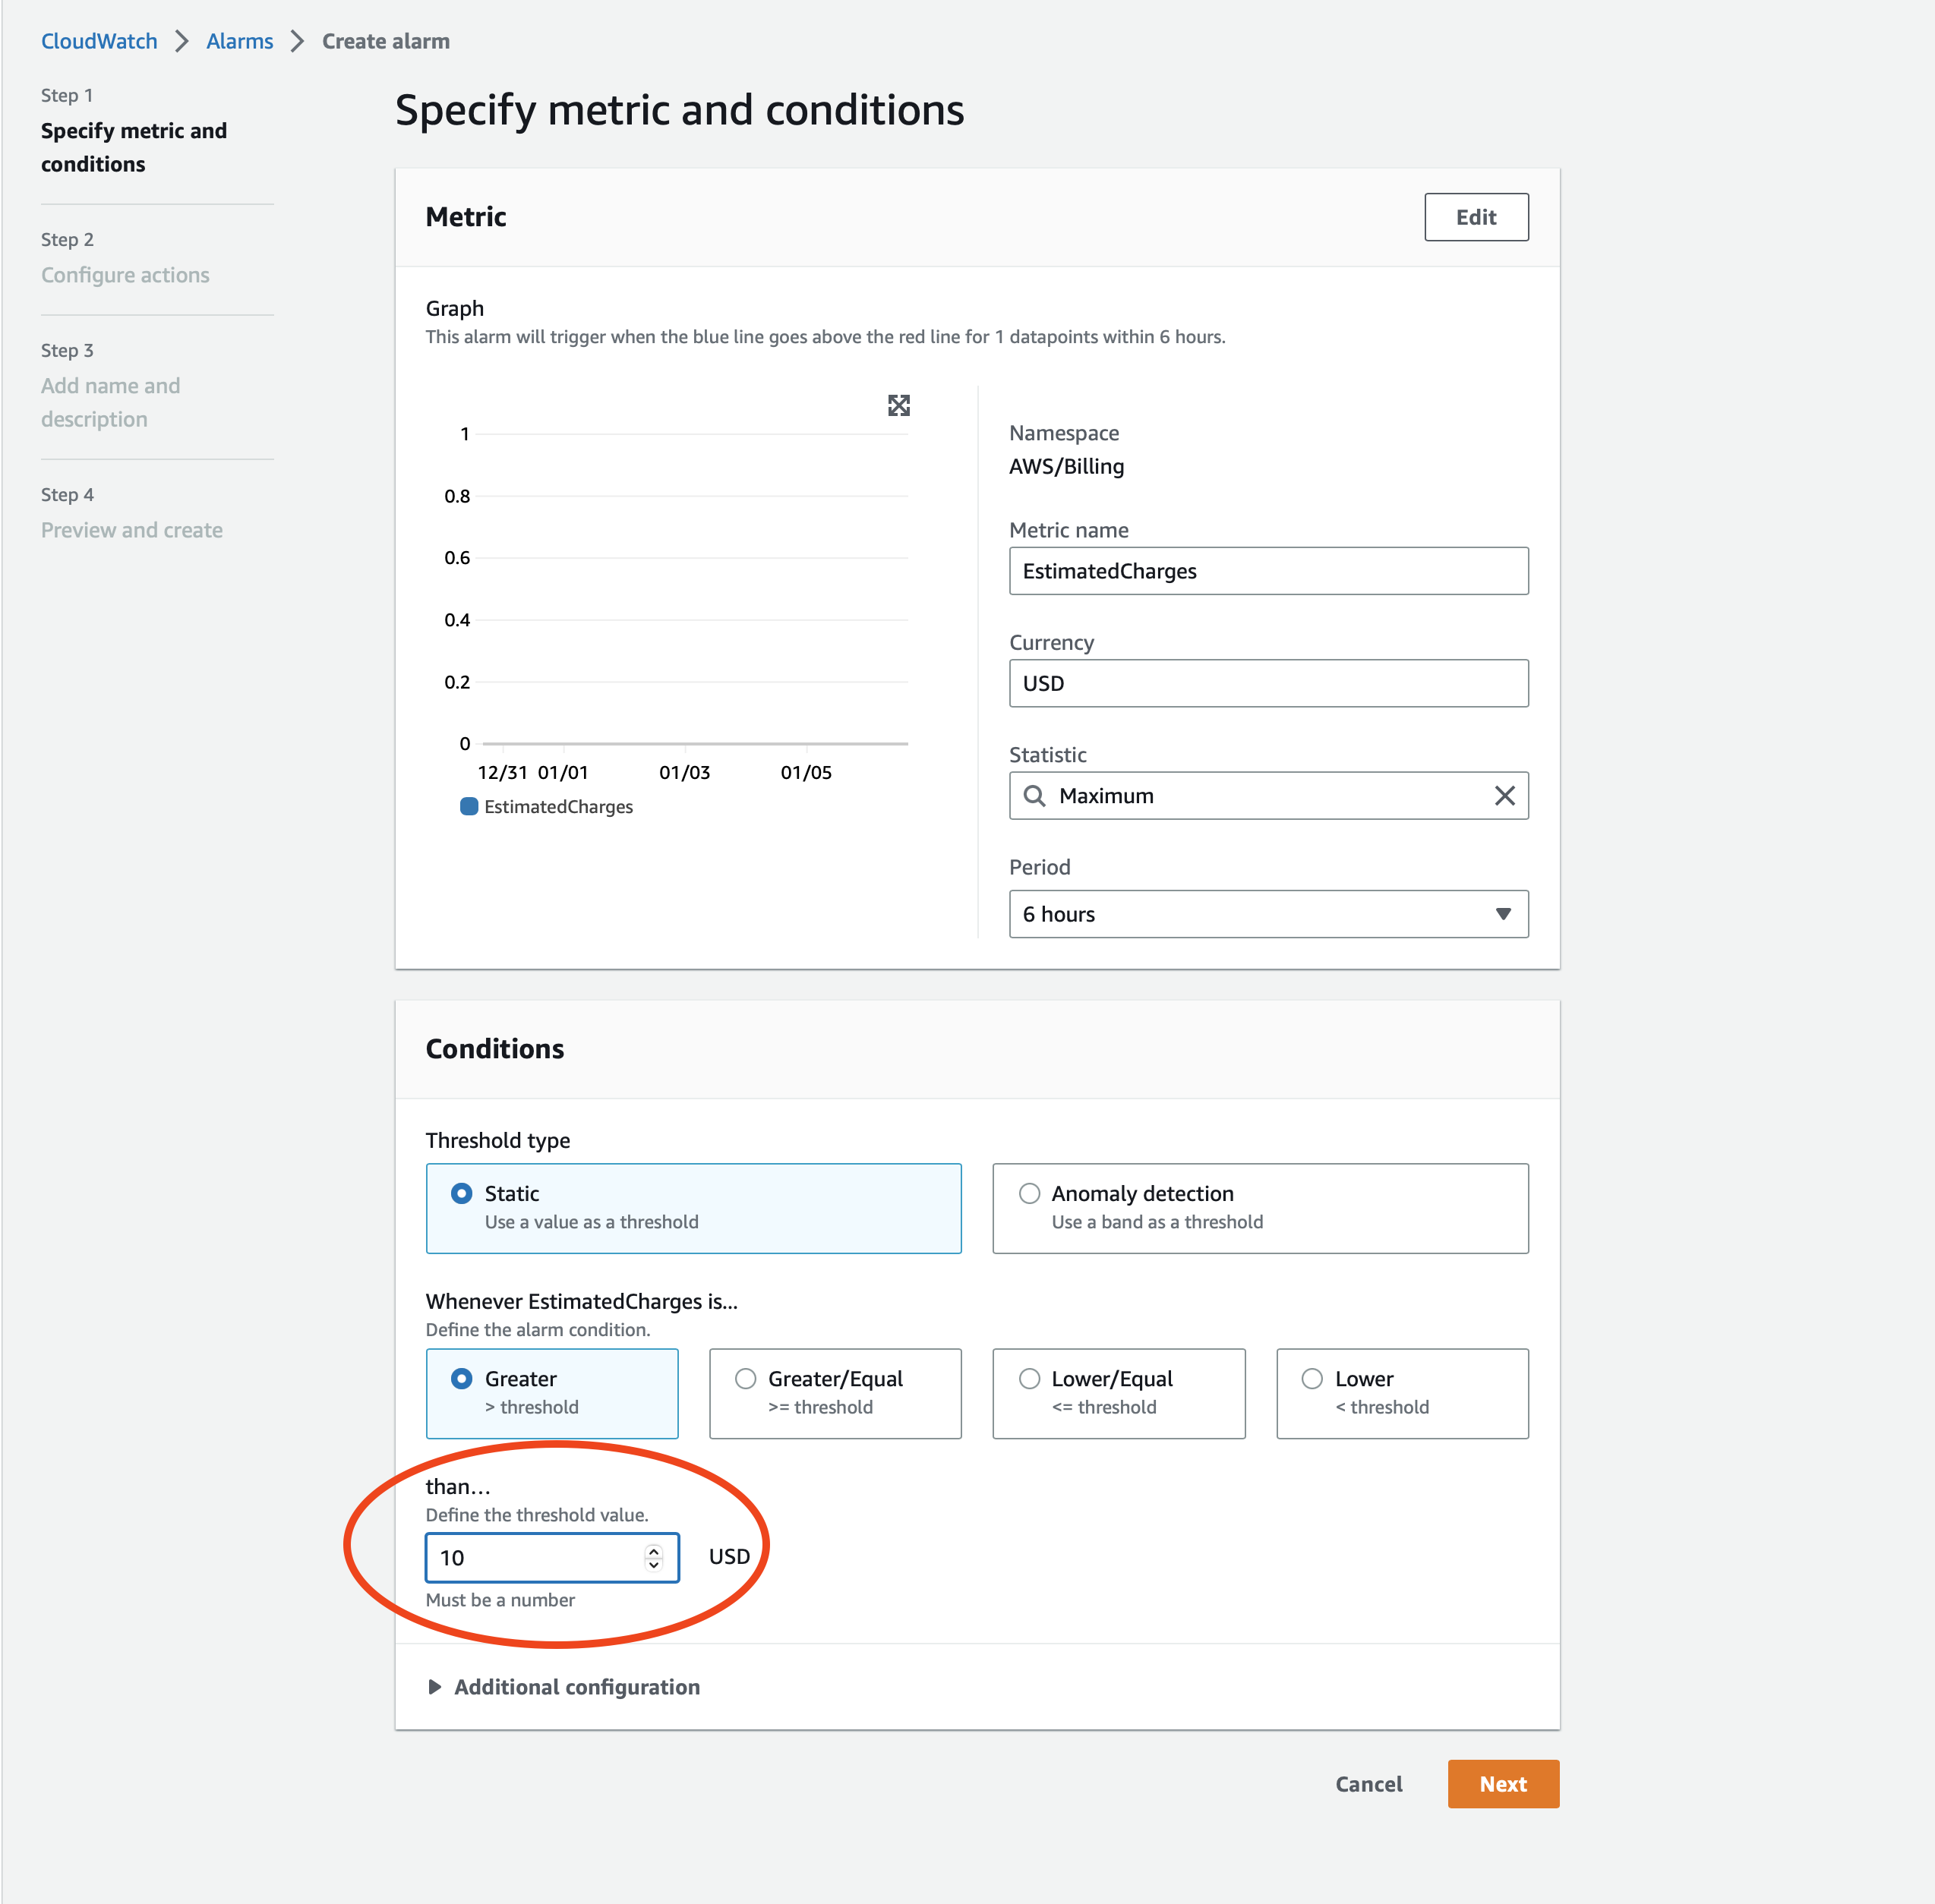Decrement the threshold value with the down stepper arrow
The height and width of the screenshot is (1904, 1935).
tap(652, 1565)
